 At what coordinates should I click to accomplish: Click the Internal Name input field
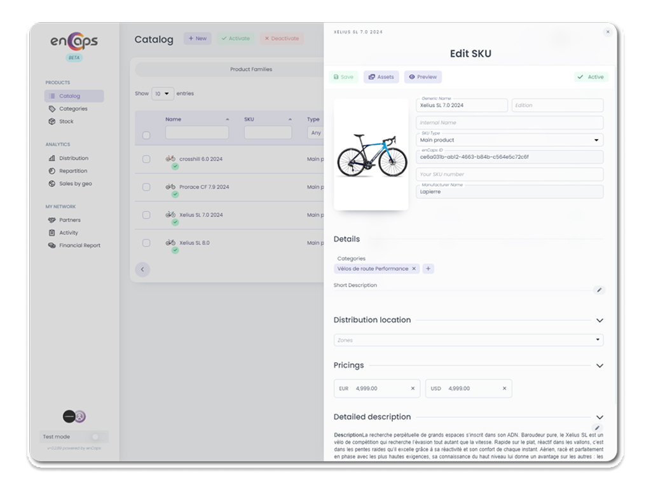pos(509,123)
